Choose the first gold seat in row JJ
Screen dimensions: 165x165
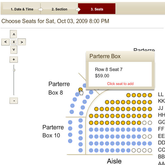pos(96,109)
